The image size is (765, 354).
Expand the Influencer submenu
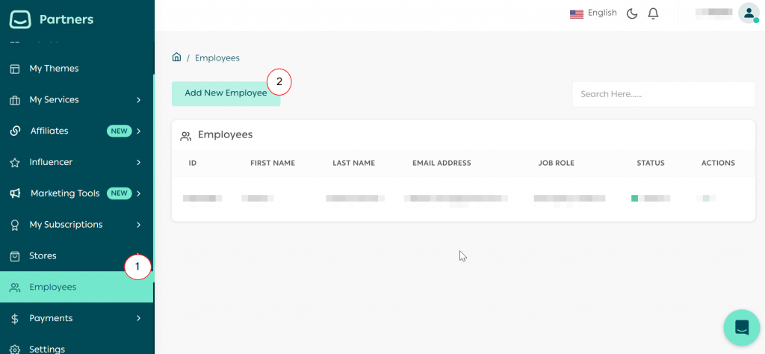tap(138, 162)
